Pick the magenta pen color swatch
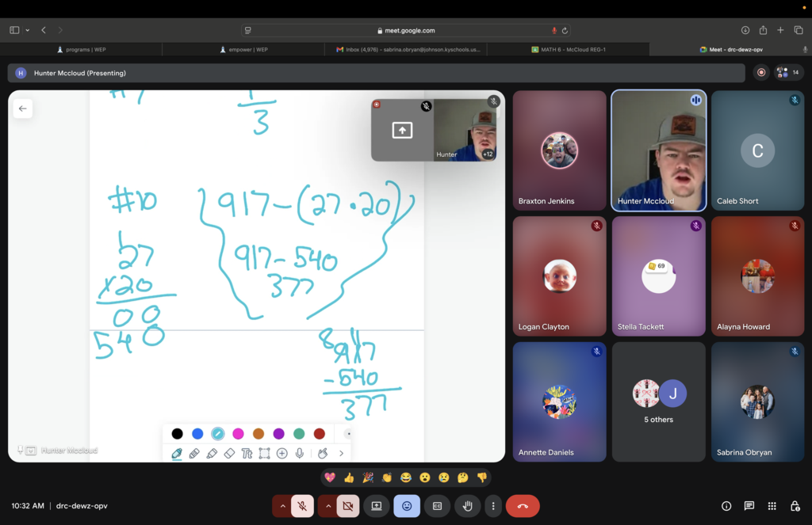Screen dimensions: 812x525 click(x=238, y=434)
